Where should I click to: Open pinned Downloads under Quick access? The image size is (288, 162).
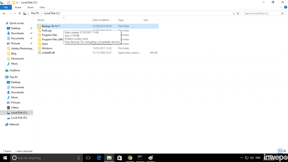point(17,33)
